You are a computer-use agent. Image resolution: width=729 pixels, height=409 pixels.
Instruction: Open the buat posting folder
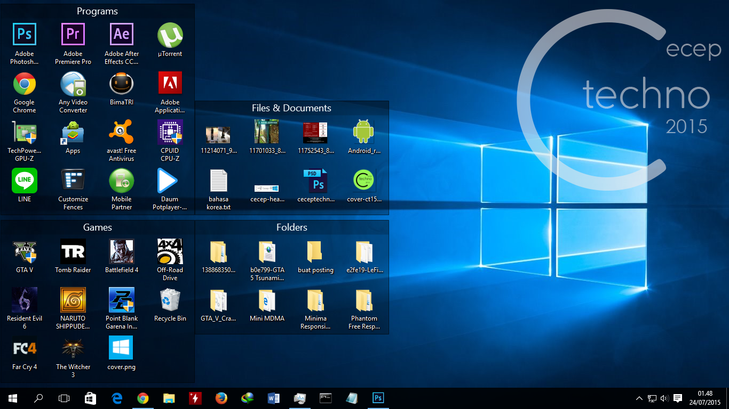(x=315, y=251)
